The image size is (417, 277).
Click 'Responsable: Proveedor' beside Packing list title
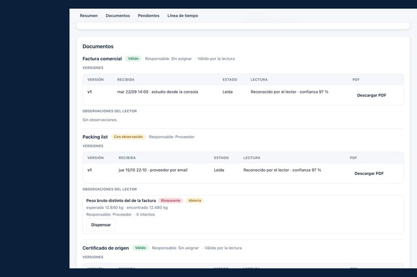click(x=172, y=137)
